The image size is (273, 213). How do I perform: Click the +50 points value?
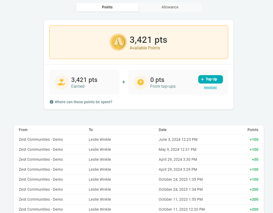tap(255, 160)
